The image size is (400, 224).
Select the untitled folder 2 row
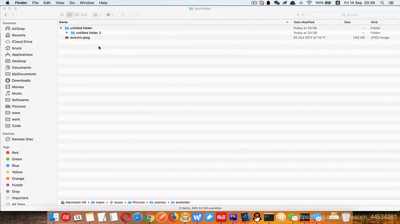pyautogui.click(x=228, y=33)
